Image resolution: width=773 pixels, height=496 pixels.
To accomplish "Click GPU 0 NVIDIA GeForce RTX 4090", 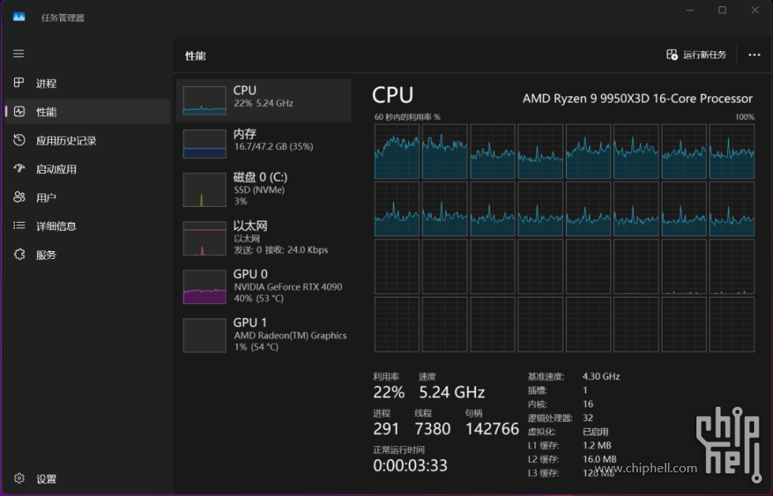I will 264,287.
